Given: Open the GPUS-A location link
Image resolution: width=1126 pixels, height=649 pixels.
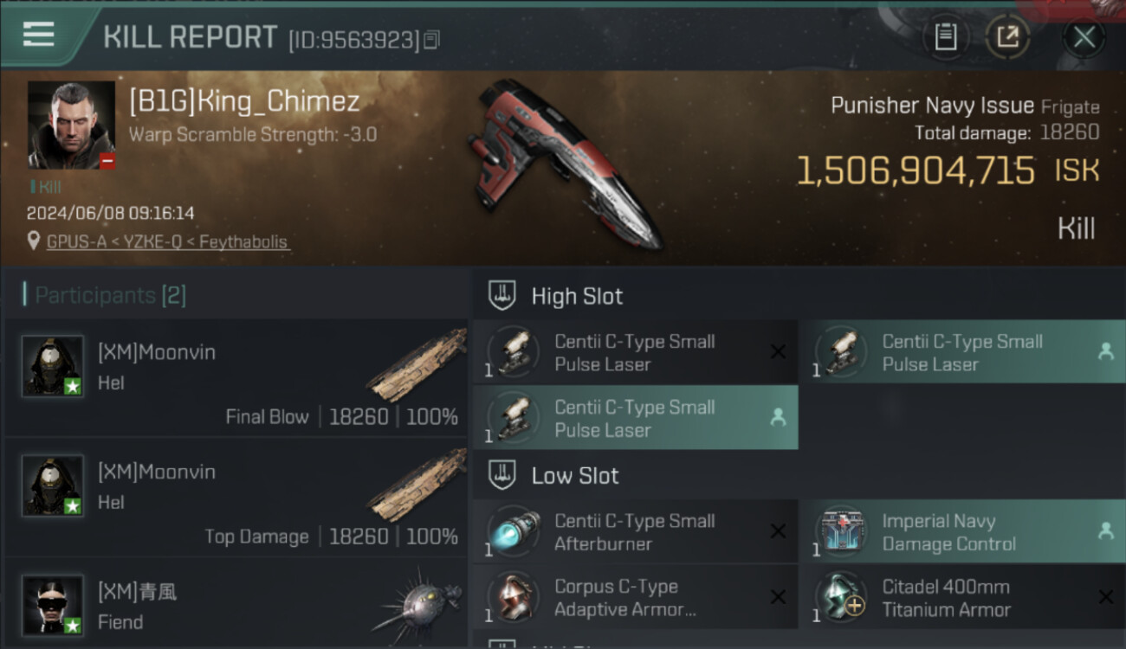Looking at the screenshot, I should (x=167, y=242).
